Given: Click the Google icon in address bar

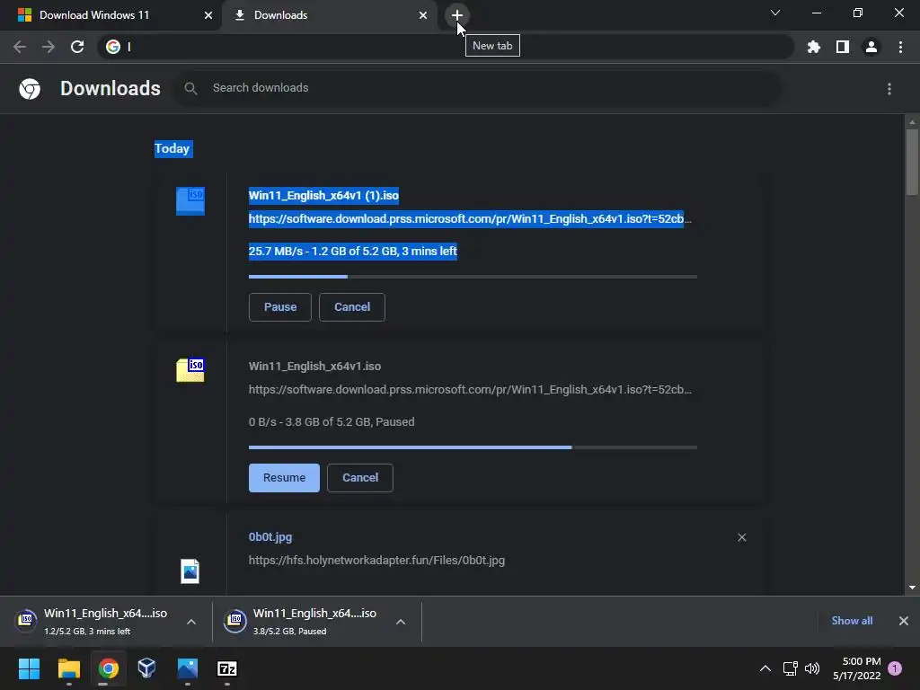Looking at the screenshot, I should tap(113, 47).
